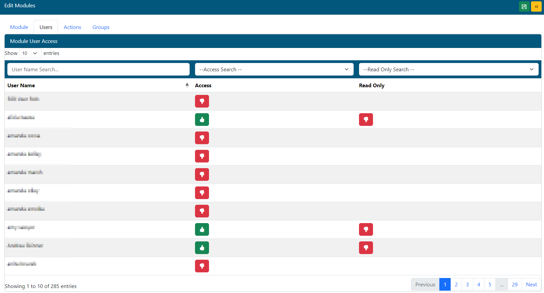Image resolution: width=544 pixels, height=293 pixels.
Task: Open the Access Search dropdown
Action: (x=274, y=69)
